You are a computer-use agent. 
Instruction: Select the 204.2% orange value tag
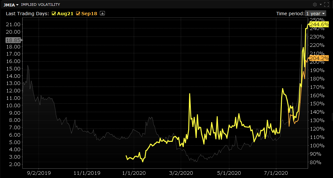[x=319, y=58]
